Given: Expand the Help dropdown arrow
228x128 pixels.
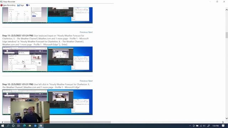Looking at the screenshot, I should coord(29,5).
